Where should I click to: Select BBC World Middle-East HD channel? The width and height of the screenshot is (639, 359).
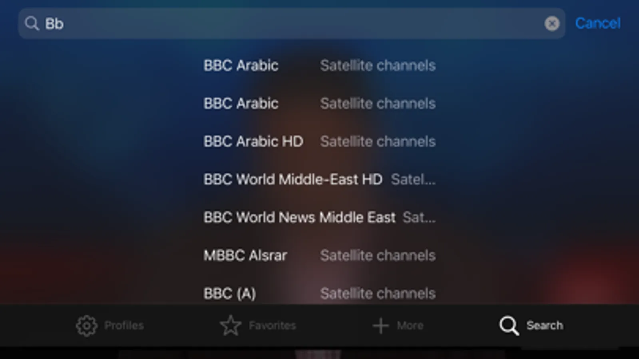tap(293, 179)
